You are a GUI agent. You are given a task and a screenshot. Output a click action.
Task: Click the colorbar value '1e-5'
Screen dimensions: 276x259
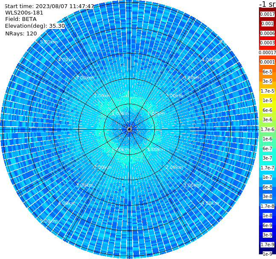[x=267, y=100]
